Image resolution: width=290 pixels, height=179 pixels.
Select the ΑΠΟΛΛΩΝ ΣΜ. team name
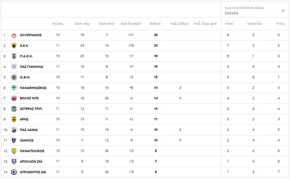tap(31, 161)
